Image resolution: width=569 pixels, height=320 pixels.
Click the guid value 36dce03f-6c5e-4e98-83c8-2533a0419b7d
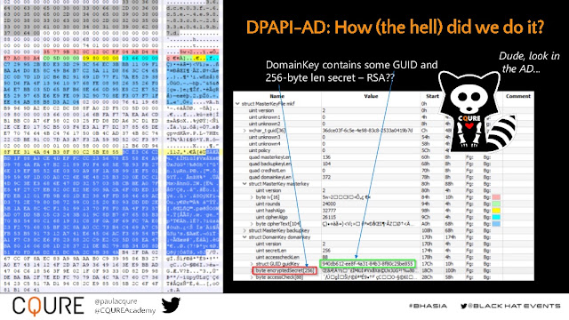367,131
